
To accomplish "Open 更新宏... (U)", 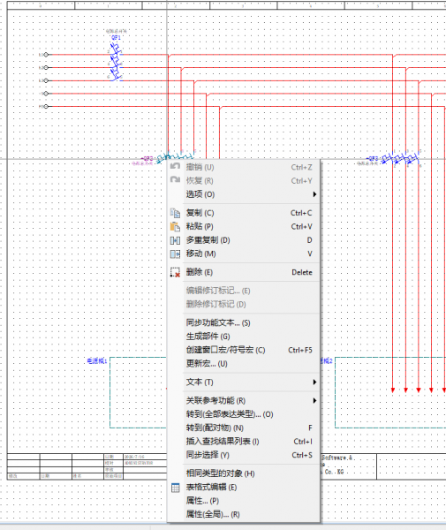I will 244,364.
